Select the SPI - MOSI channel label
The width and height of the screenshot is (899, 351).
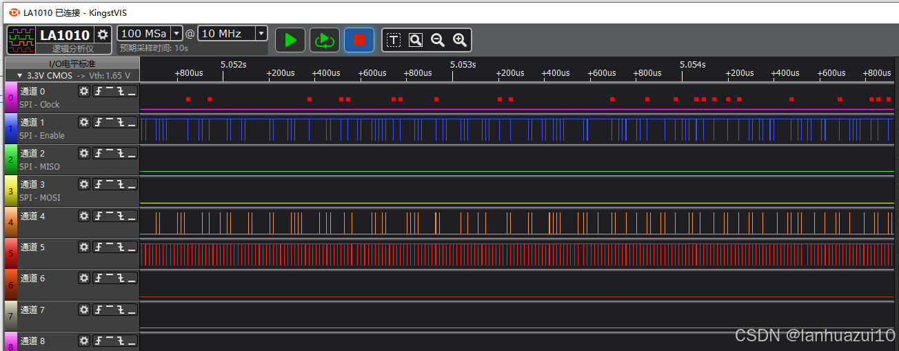click(39, 198)
